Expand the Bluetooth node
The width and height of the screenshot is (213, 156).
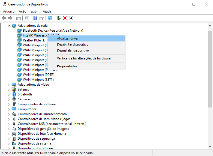(x=9, y=95)
